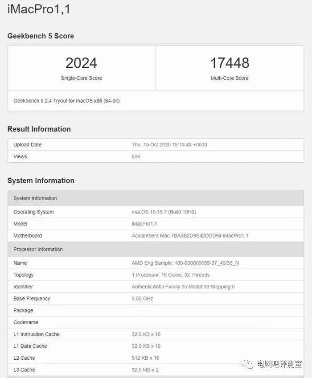Click the Identifier label
Viewport: 312px width, 378px height.
(x=23, y=287)
